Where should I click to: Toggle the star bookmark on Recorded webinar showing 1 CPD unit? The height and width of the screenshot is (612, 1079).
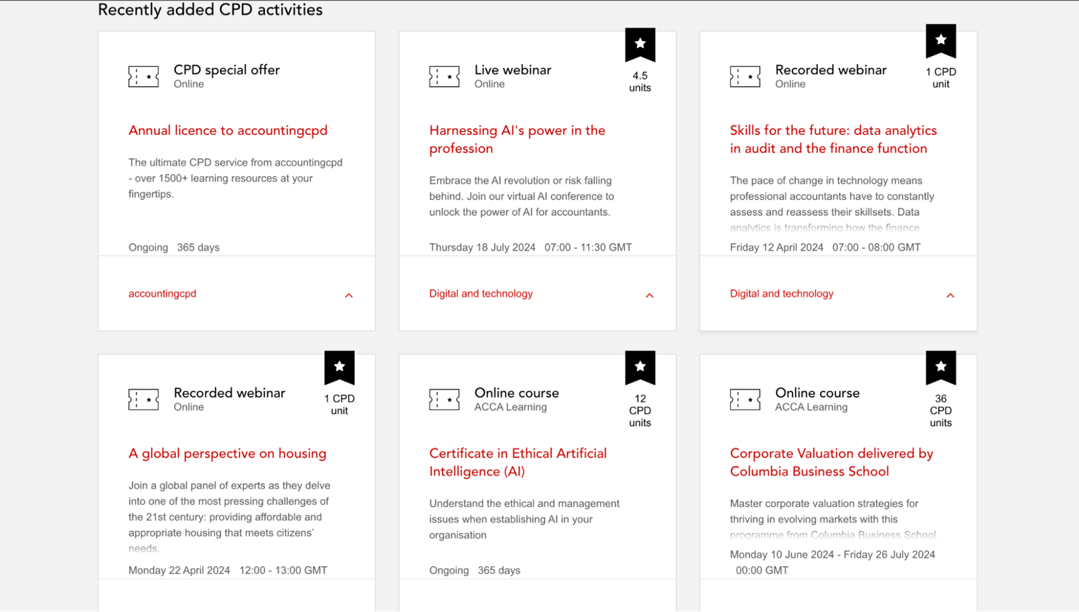(940, 40)
